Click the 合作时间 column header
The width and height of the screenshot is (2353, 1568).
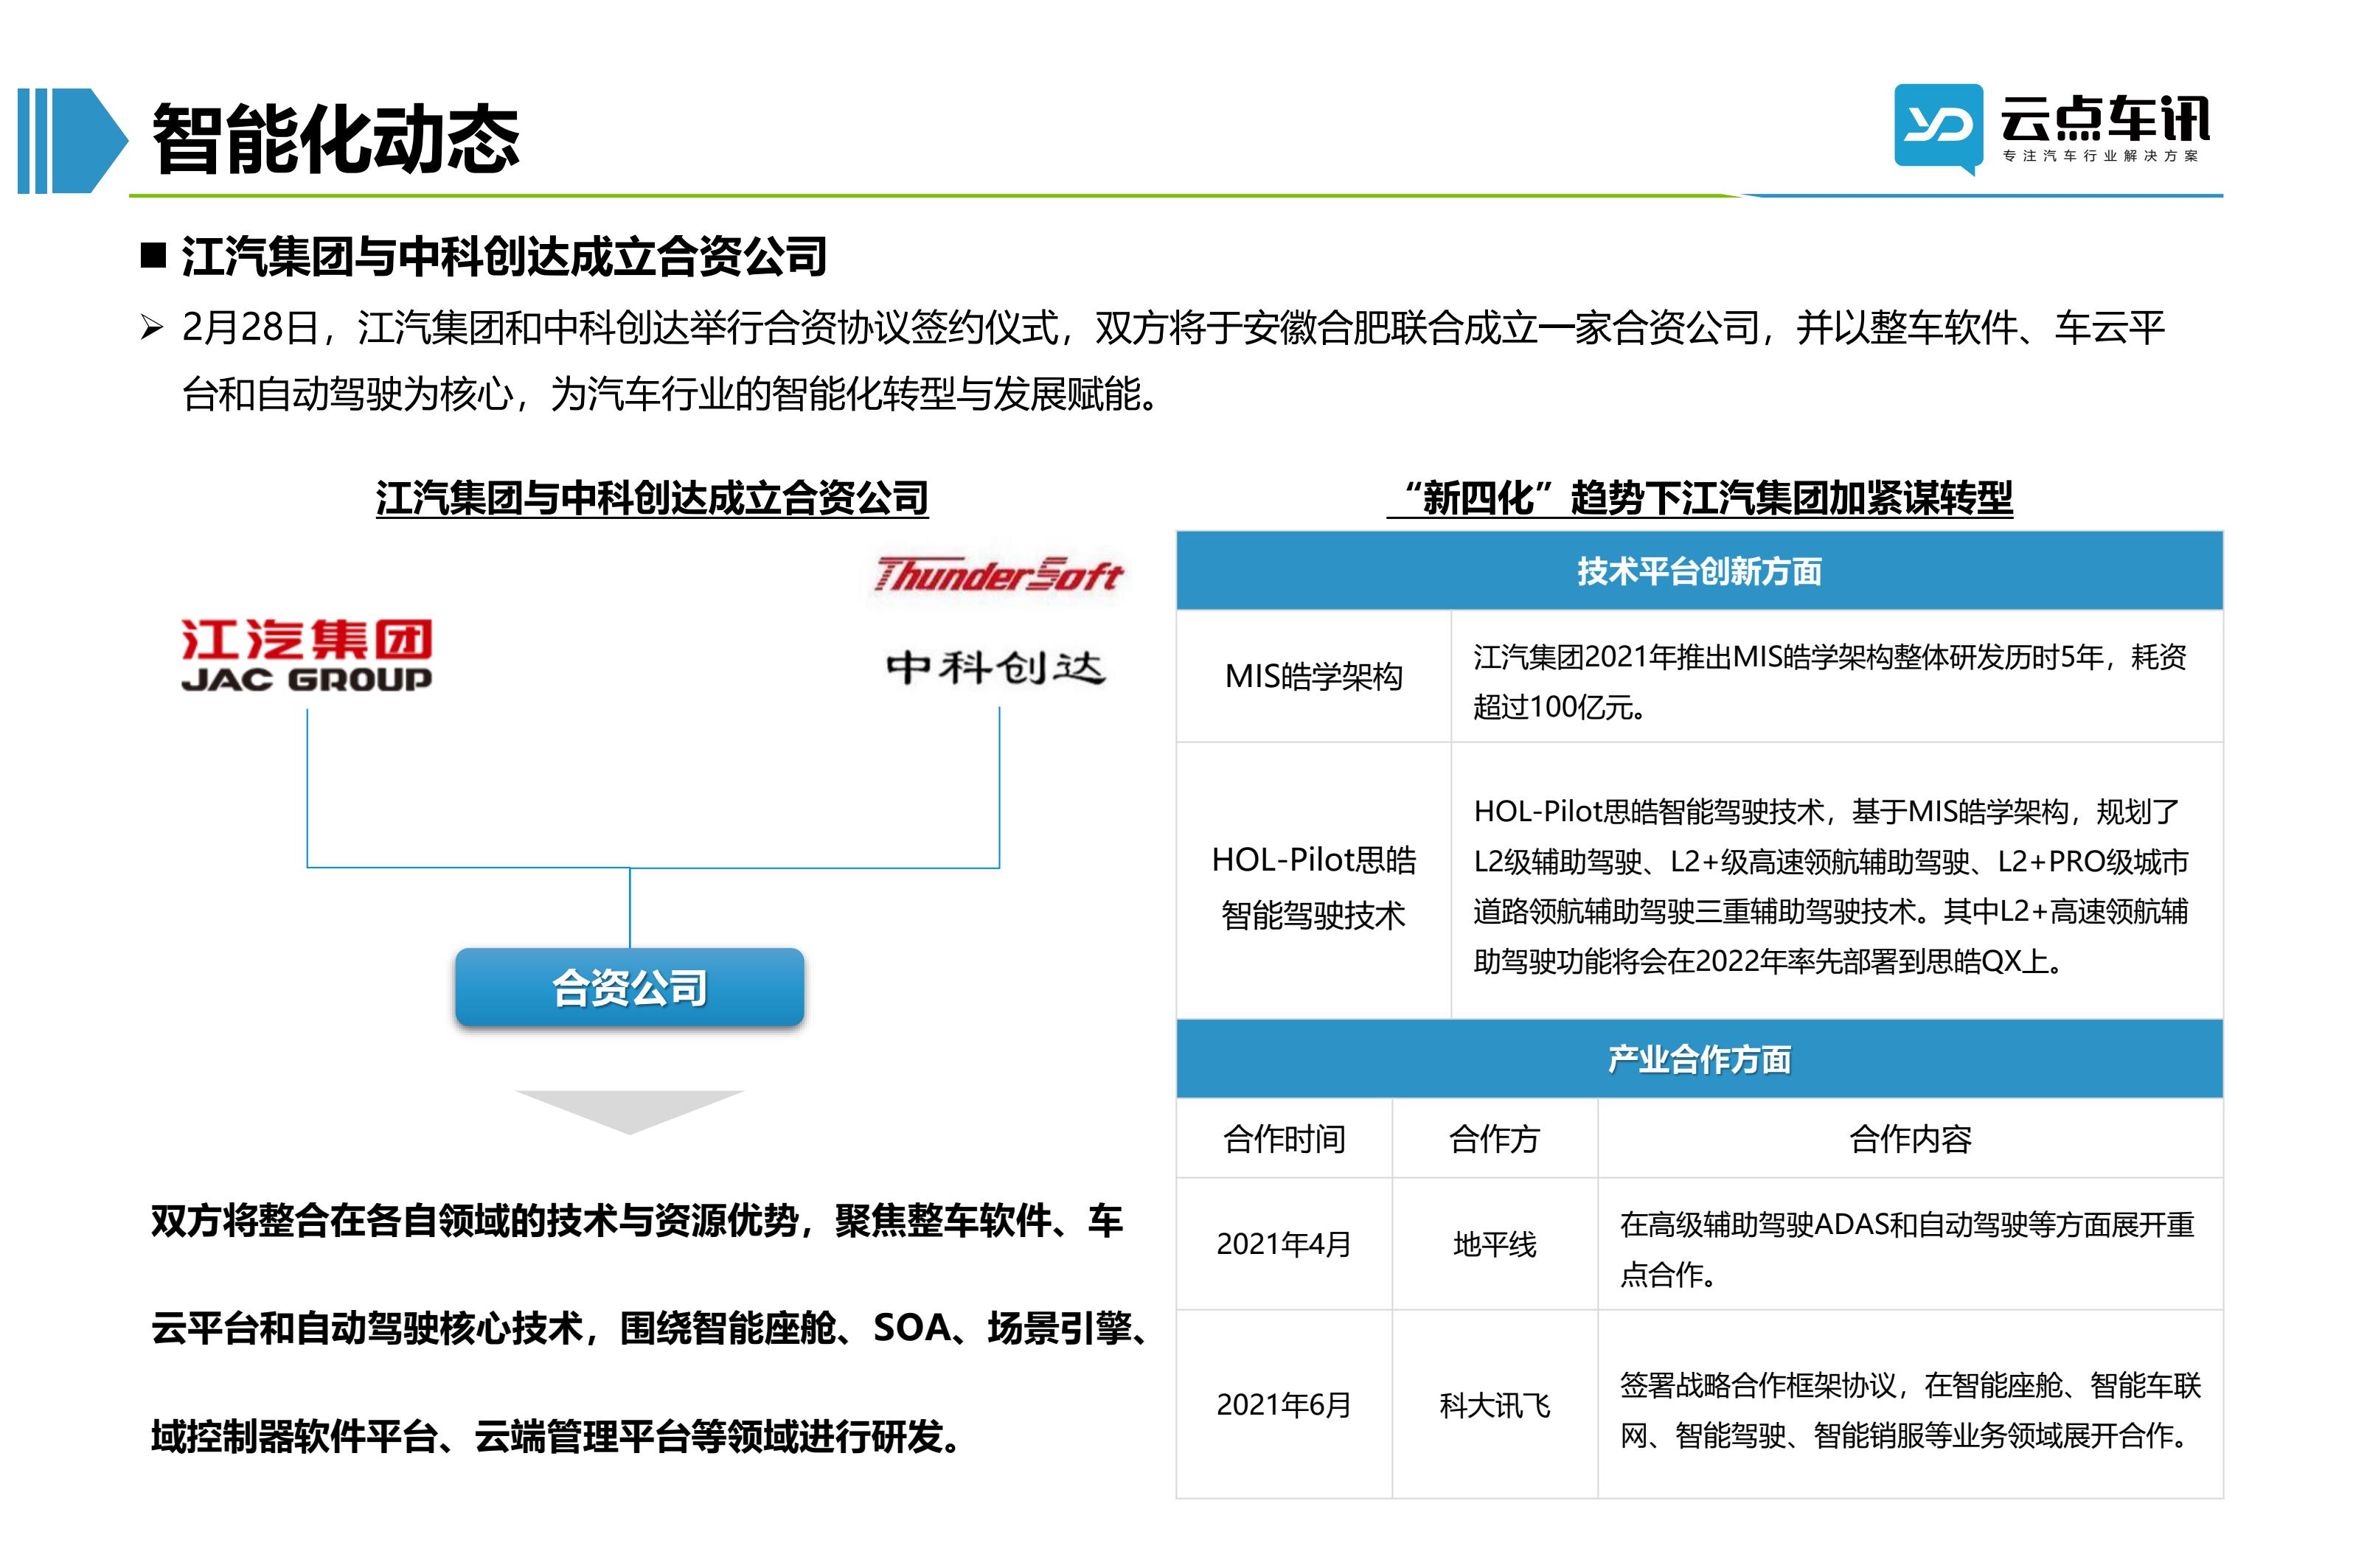pyautogui.click(x=1284, y=1138)
